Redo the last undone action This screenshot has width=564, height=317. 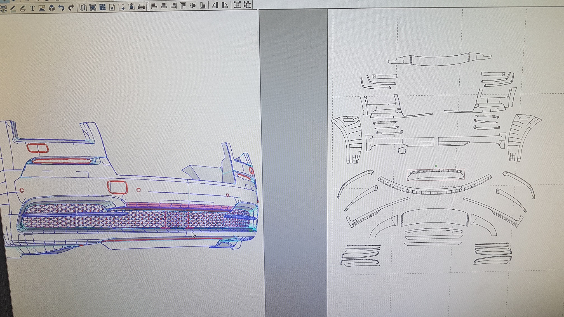[x=71, y=8]
